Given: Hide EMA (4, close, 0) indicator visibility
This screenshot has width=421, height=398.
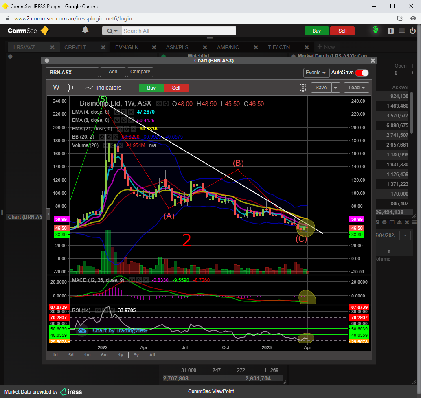Looking at the screenshot, I should (116, 112).
